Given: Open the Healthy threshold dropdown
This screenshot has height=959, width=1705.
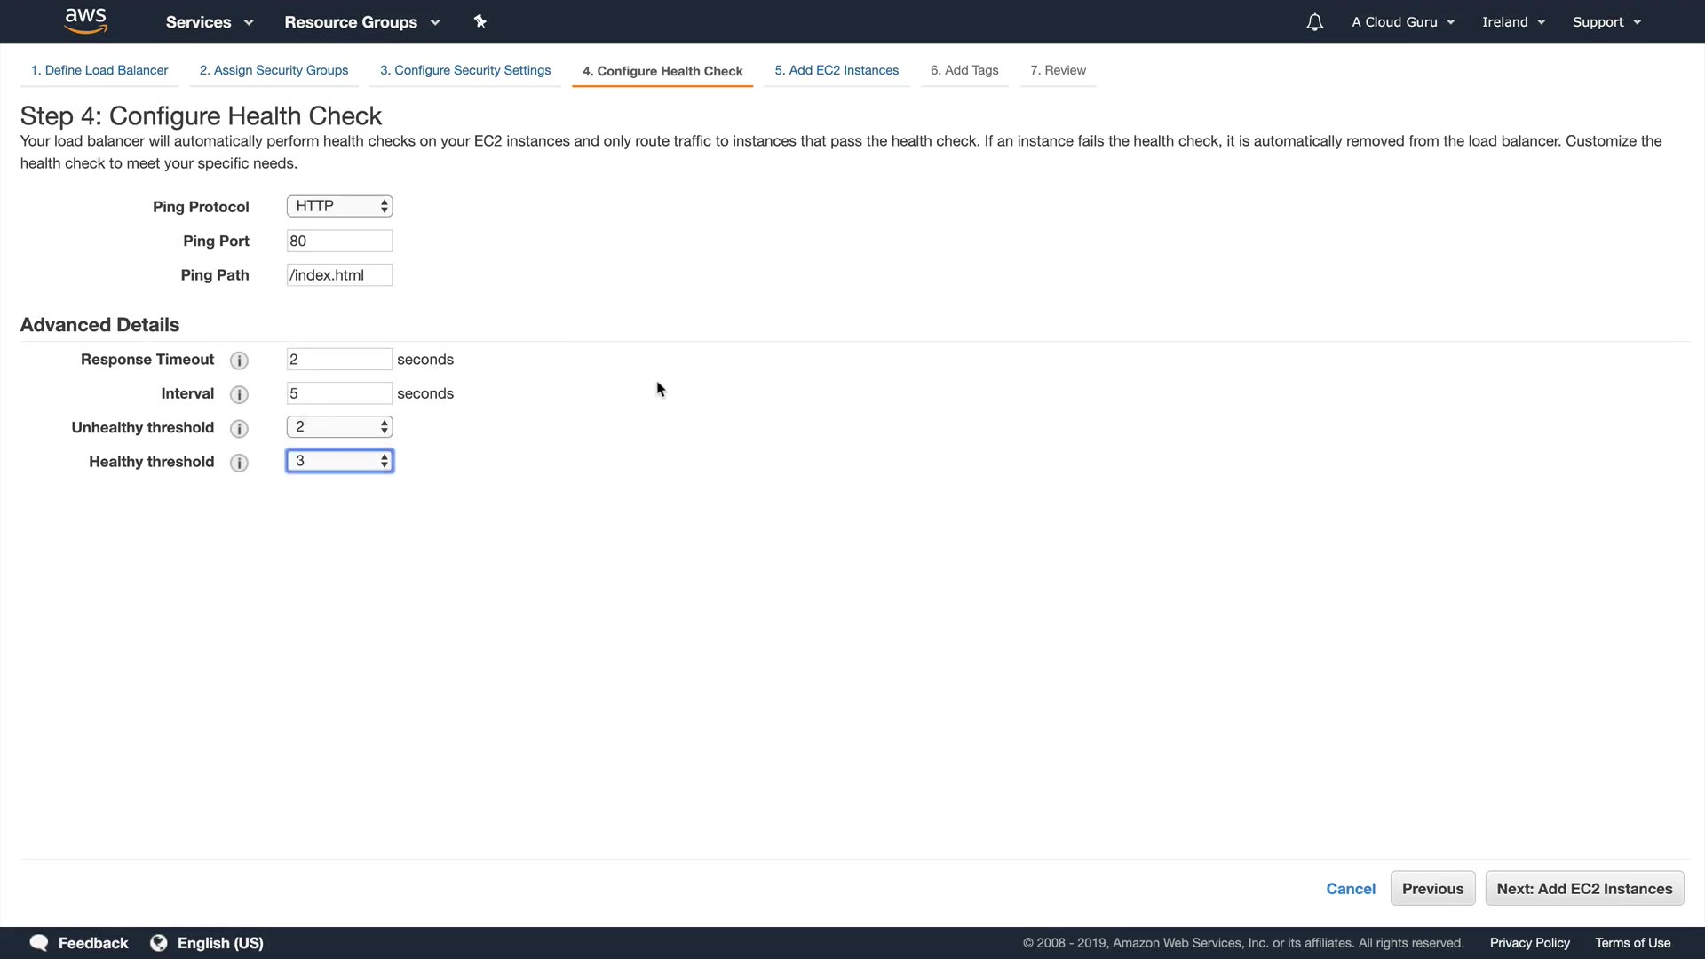Looking at the screenshot, I should pyautogui.click(x=339, y=461).
